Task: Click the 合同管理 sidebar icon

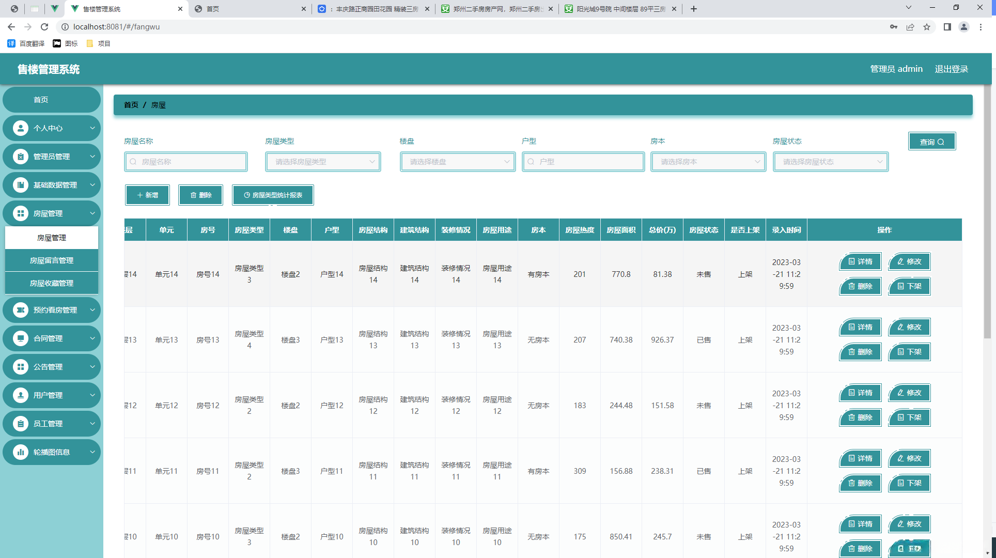Action: [x=21, y=338]
